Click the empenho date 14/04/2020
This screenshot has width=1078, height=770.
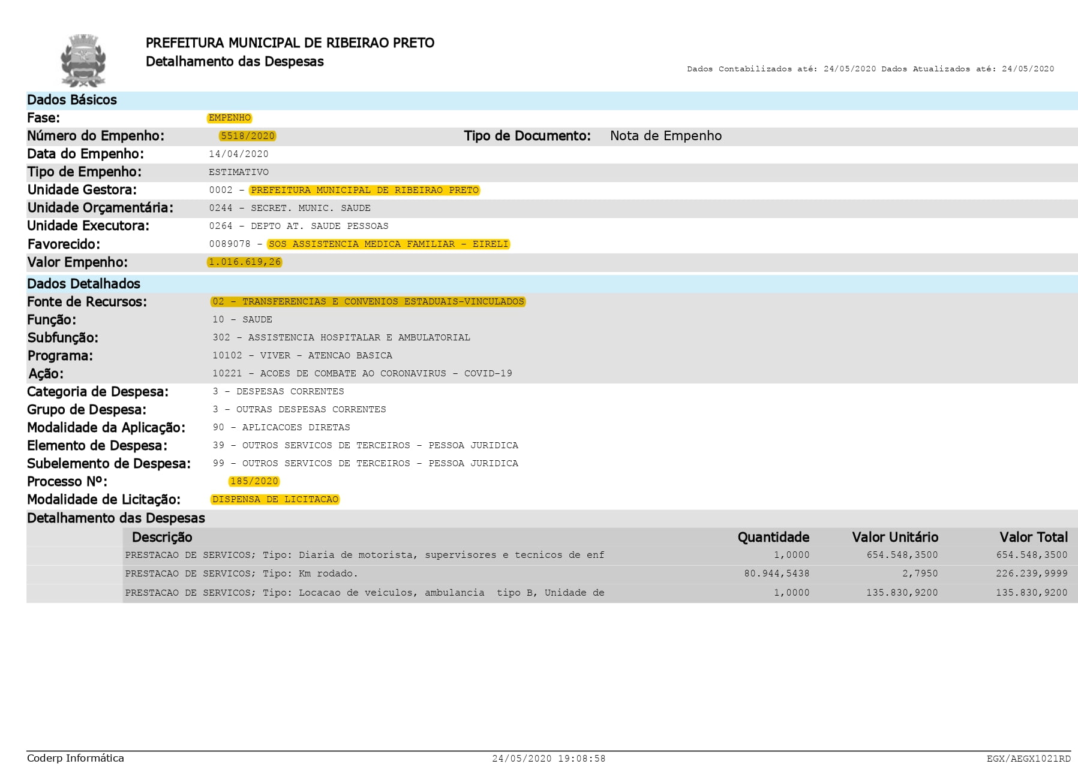(238, 154)
